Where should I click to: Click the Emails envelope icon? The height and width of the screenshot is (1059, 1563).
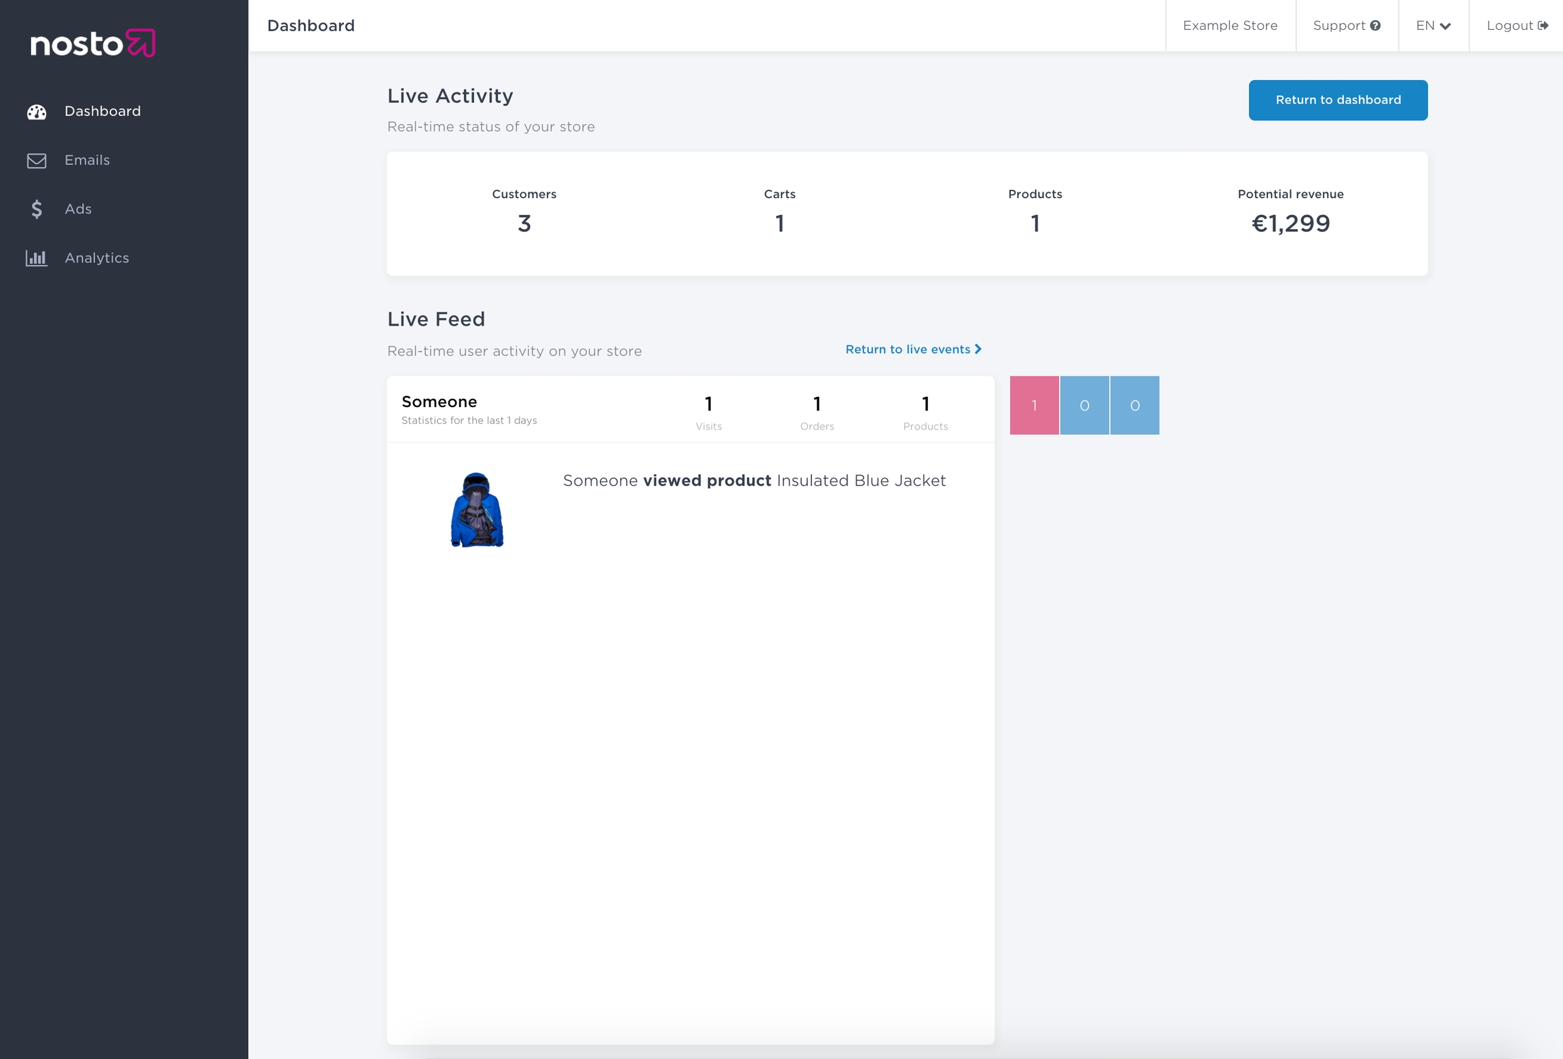(x=37, y=161)
